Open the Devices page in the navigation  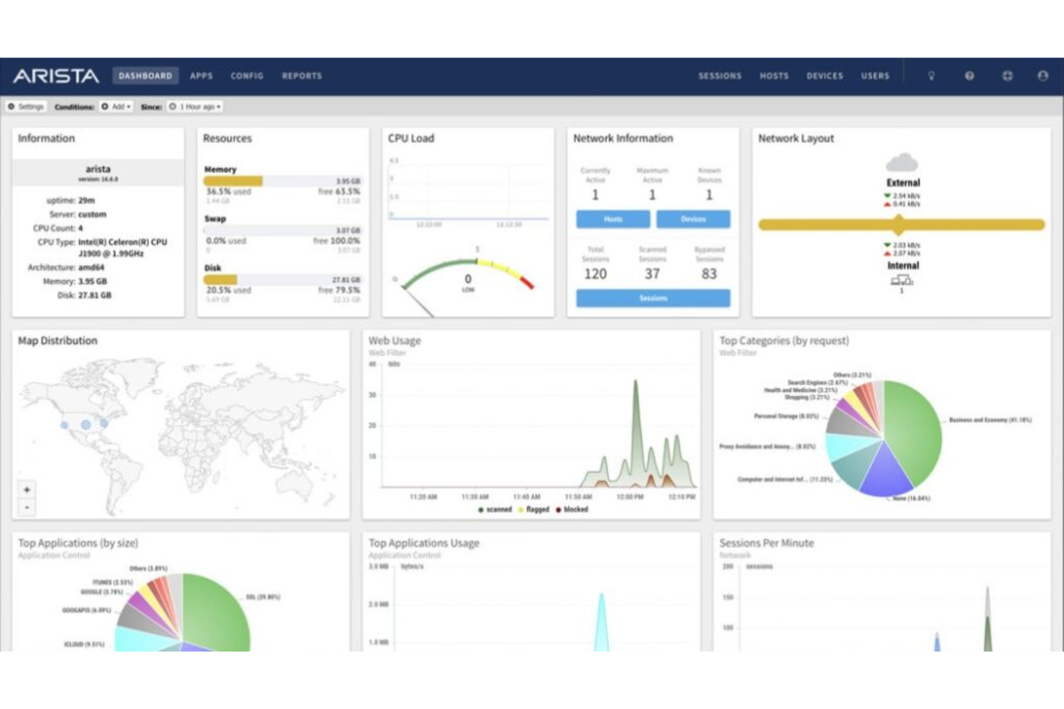pos(825,75)
